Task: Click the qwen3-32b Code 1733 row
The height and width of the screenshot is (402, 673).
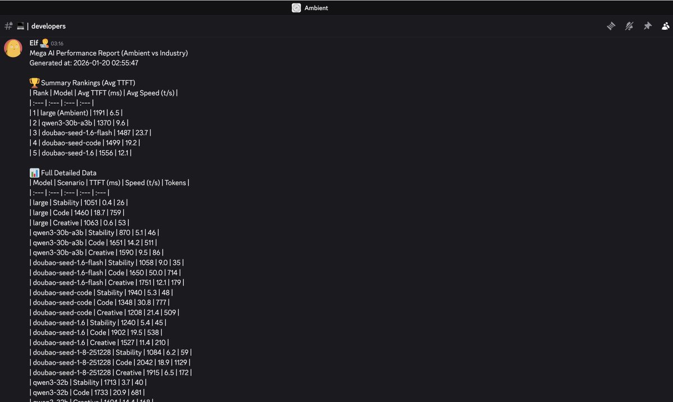Action: tap(86, 393)
